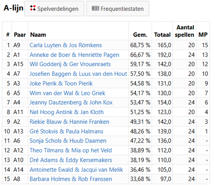Open Carla Luyten & Jos Römkens link
Image resolution: width=215 pixels, height=186 pixels.
click(66, 45)
